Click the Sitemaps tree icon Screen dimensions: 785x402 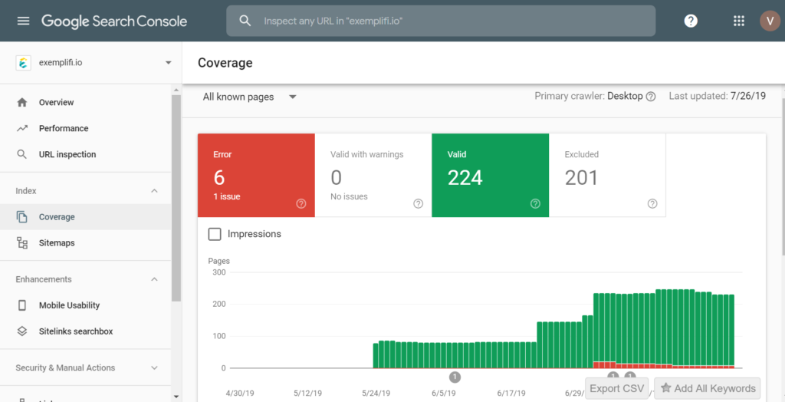pos(22,243)
